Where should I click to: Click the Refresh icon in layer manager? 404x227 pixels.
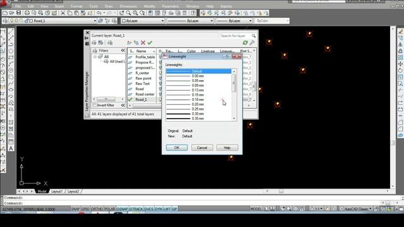[245, 43]
